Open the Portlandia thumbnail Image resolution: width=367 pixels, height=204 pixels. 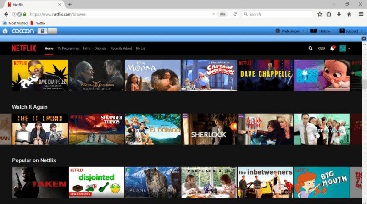(209, 182)
